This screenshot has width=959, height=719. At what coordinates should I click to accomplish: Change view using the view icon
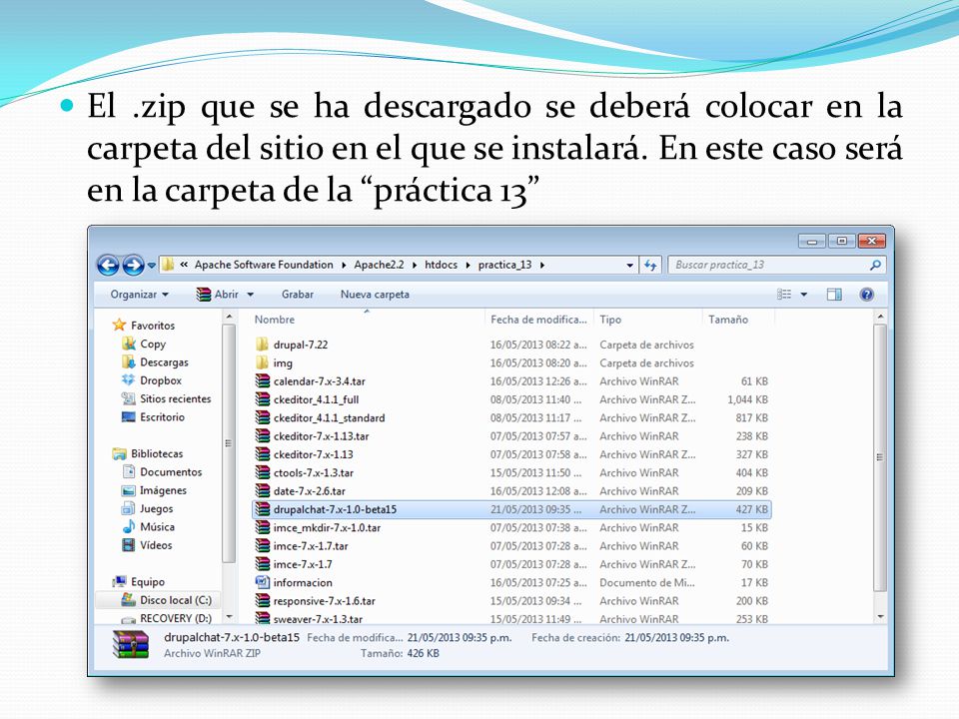pyautogui.click(x=784, y=294)
